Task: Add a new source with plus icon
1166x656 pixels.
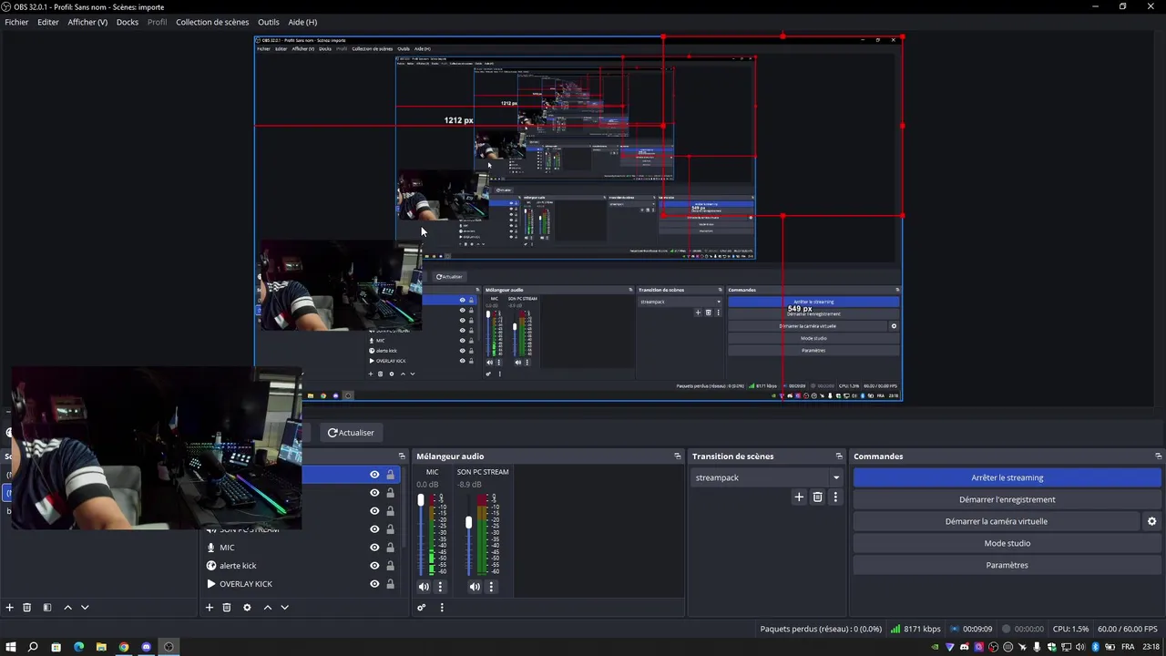Action: (x=209, y=608)
